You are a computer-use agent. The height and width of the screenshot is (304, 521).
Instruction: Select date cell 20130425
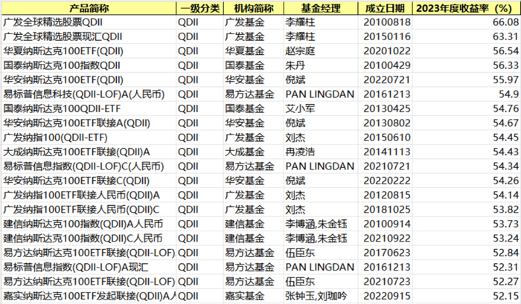click(385, 109)
